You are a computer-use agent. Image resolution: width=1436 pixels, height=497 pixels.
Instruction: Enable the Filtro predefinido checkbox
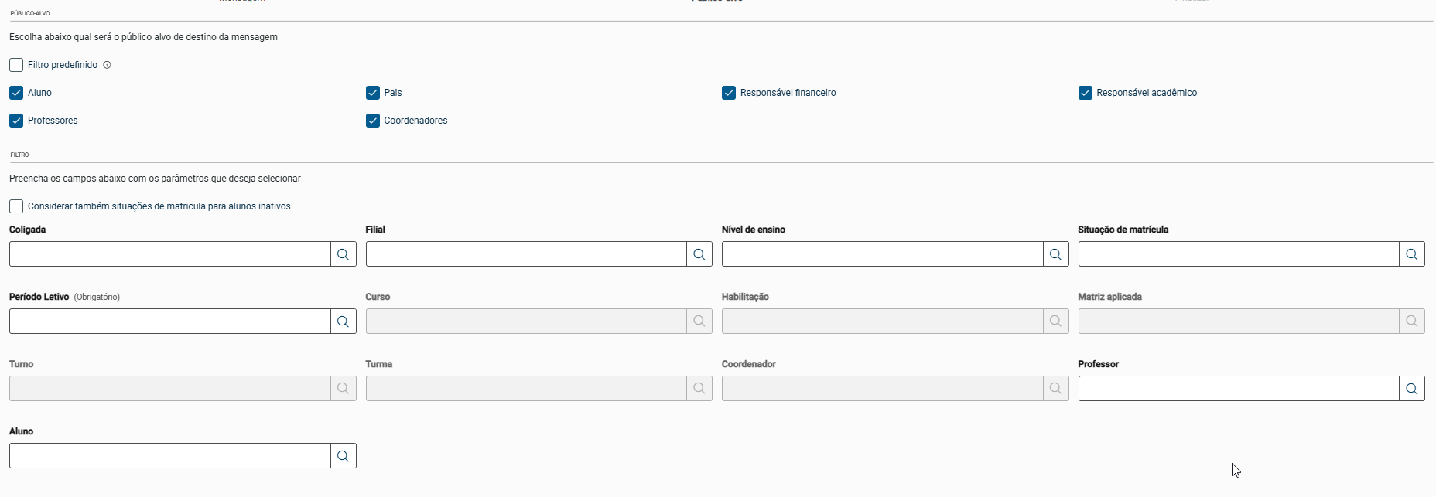pyautogui.click(x=16, y=65)
